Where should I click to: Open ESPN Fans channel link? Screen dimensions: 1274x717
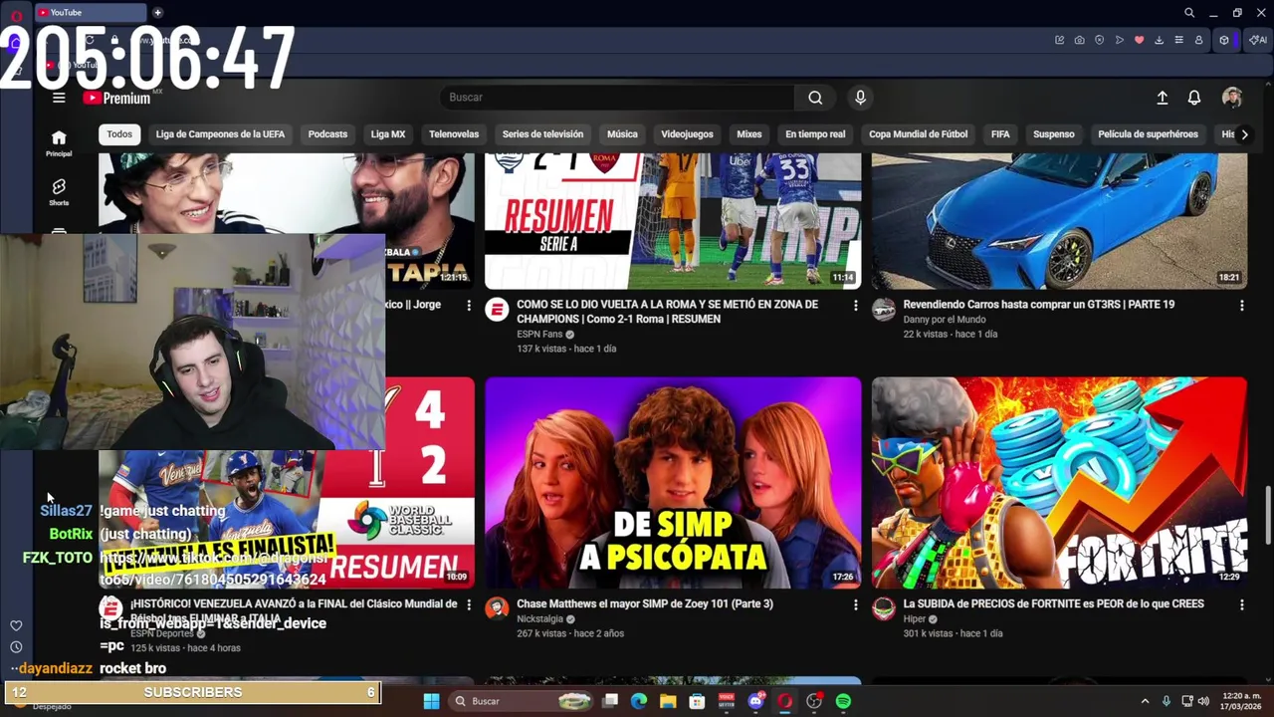tap(539, 335)
